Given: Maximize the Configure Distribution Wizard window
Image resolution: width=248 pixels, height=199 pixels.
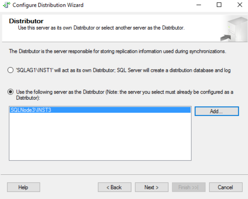Looking at the screenshot, I should pyautogui.click(x=219, y=5).
